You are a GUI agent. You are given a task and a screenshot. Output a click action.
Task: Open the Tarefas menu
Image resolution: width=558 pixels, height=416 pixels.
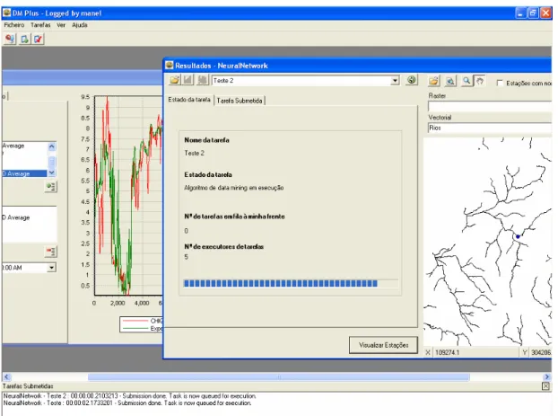(x=40, y=25)
